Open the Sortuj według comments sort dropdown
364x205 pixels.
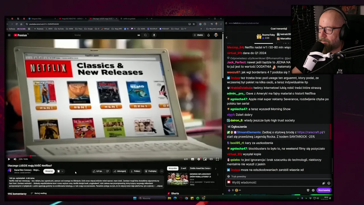[39, 193]
